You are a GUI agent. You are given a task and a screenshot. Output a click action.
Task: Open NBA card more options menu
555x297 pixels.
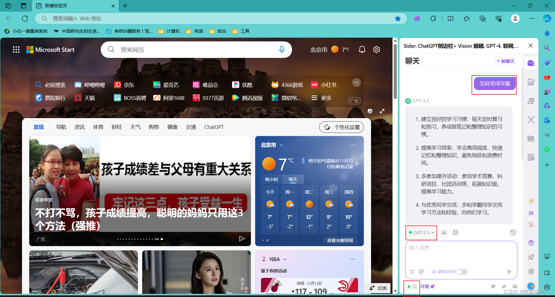pyautogui.click(x=353, y=259)
